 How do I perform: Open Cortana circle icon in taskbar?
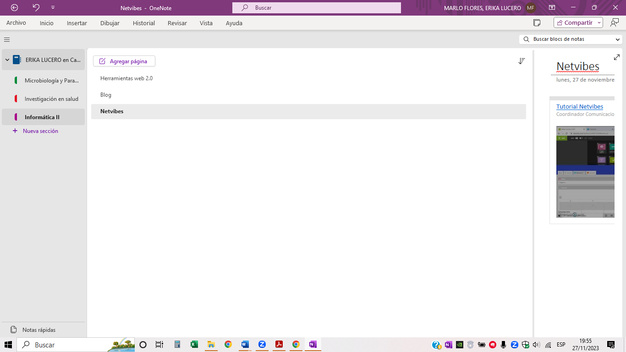click(143, 345)
